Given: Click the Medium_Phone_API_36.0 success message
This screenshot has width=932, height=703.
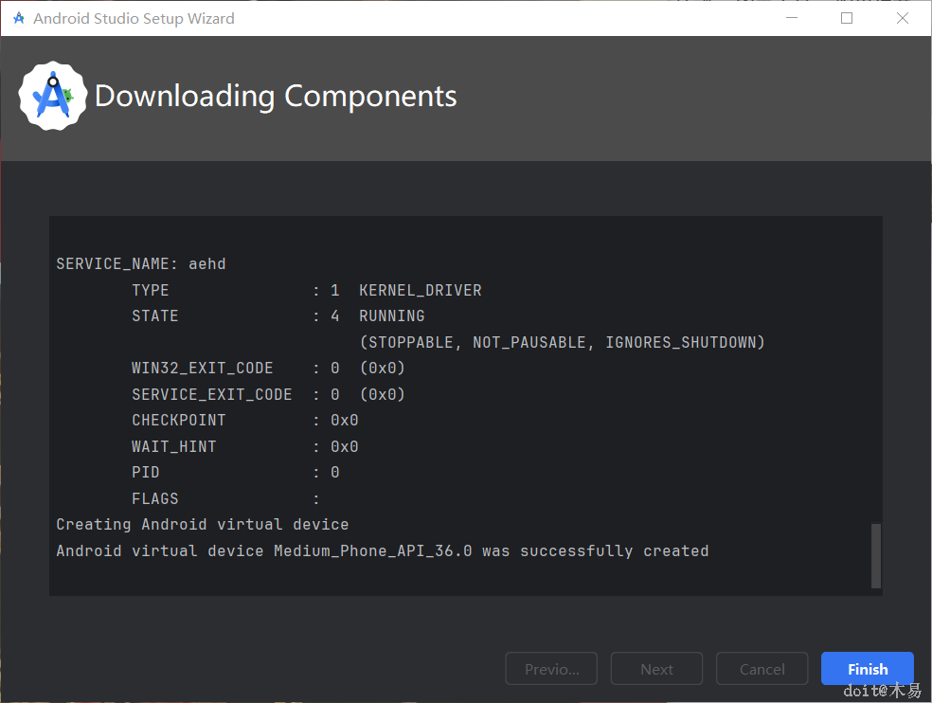Looking at the screenshot, I should pyautogui.click(x=382, y=550).
